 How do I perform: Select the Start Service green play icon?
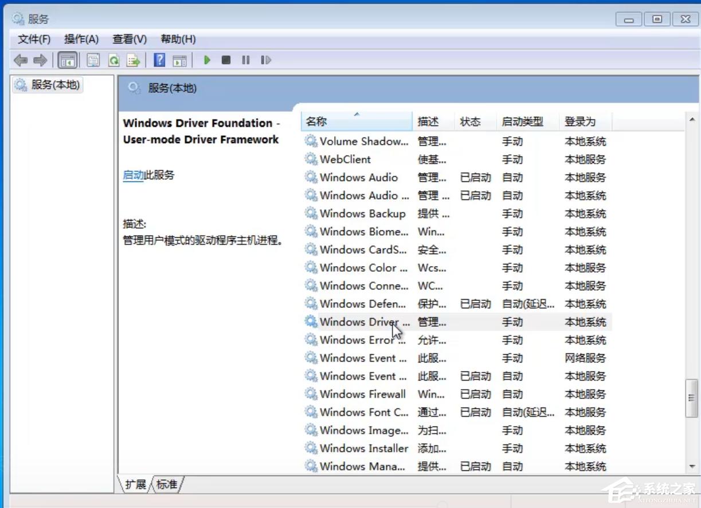(207, 60)
